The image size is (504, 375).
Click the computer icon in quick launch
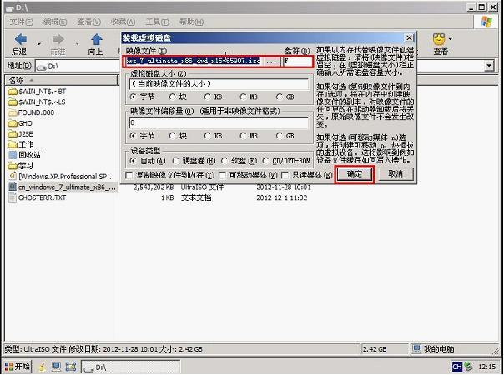(56, 367)
